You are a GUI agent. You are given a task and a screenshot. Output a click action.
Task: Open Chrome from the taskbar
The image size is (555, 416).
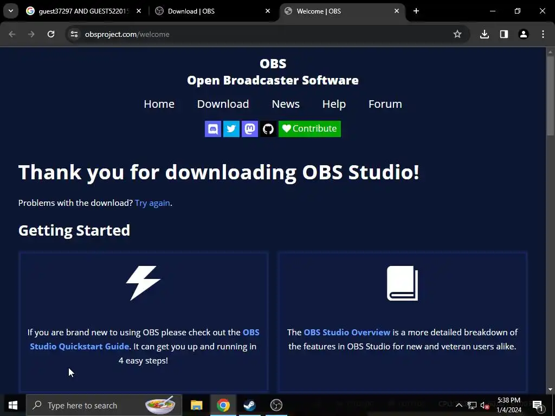pos(223,405)
